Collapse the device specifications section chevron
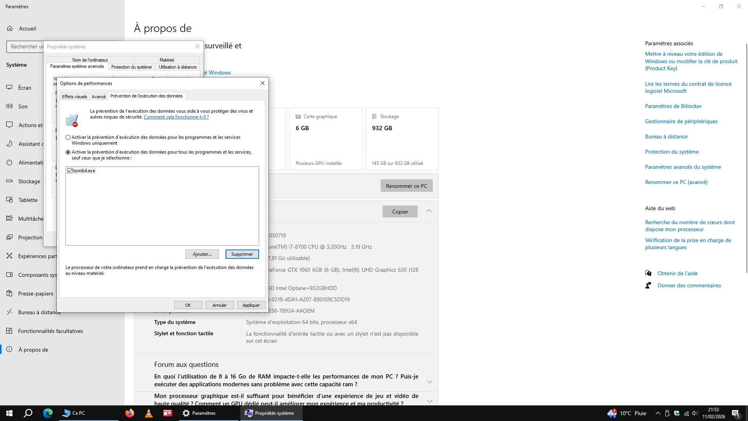748x421 pixels. [x=429, y=211]
